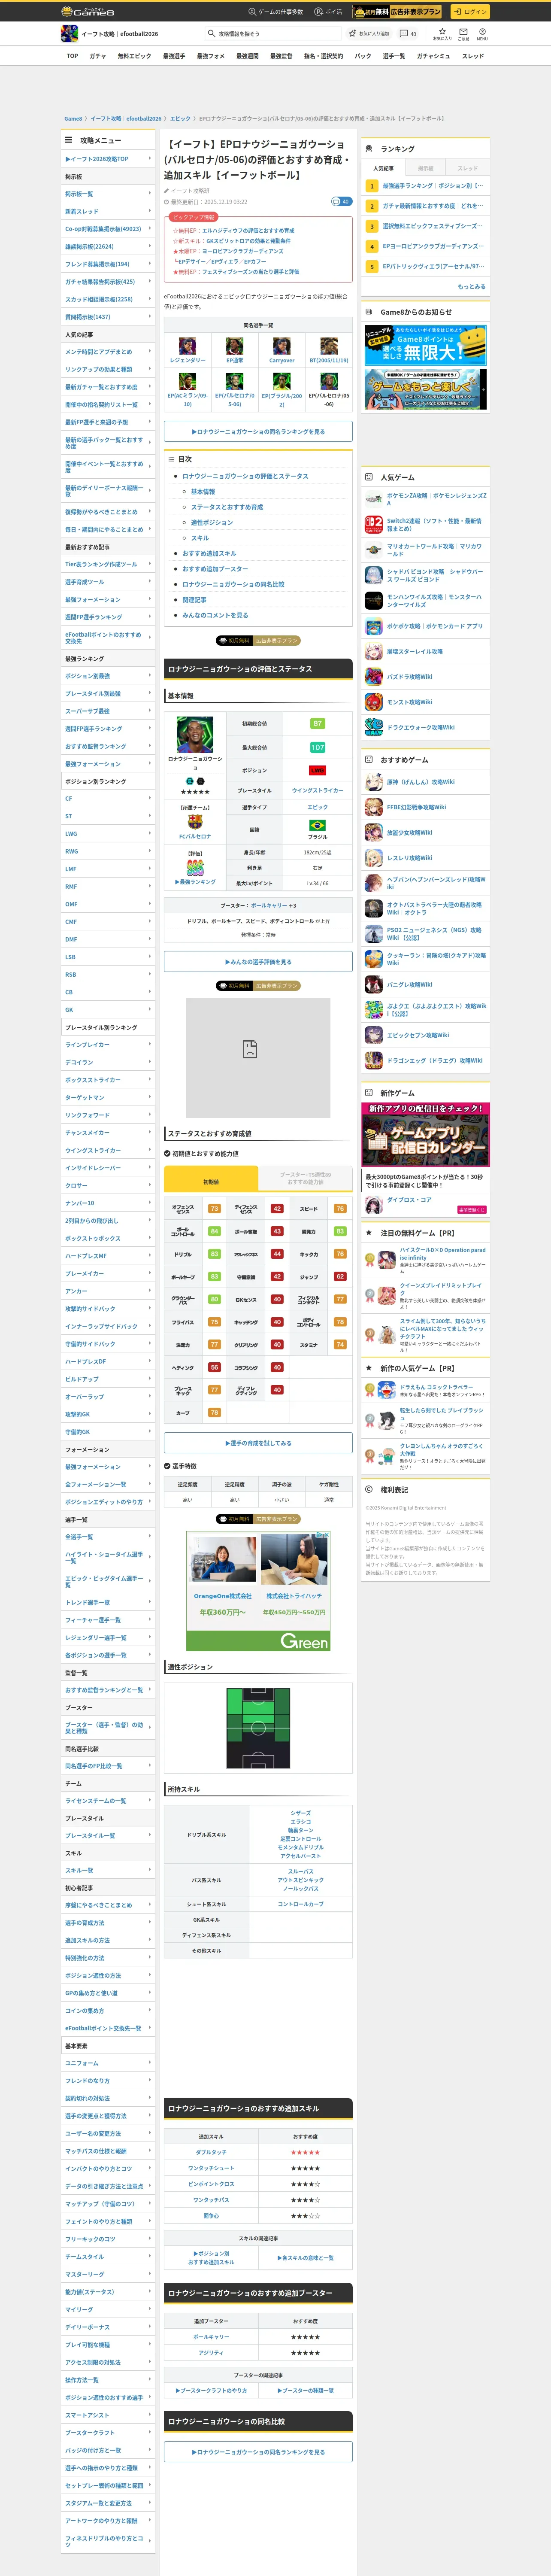Expand the イーフト2026攻略TOP sidebar row

tap(108, 159)
